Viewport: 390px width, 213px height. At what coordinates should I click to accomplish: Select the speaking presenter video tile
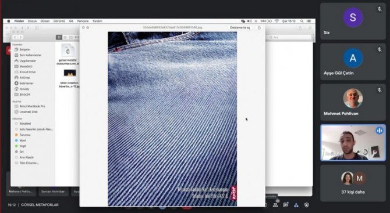tap(353, 143)
